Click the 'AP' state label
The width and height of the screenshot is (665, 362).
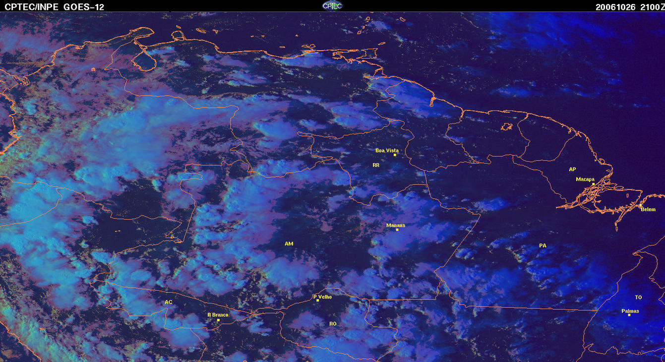pyautogui.click(x=572, y=169)
